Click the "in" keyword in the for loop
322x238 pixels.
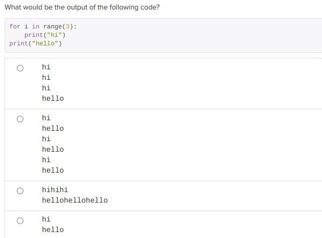click(x=35, y=26)
